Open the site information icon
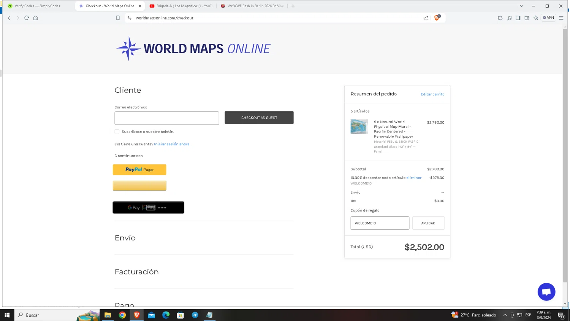This screenshot has width=570, height=321. [x=130, y=18]
